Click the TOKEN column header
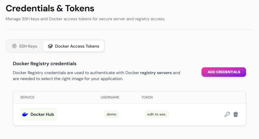 [147, 97]
